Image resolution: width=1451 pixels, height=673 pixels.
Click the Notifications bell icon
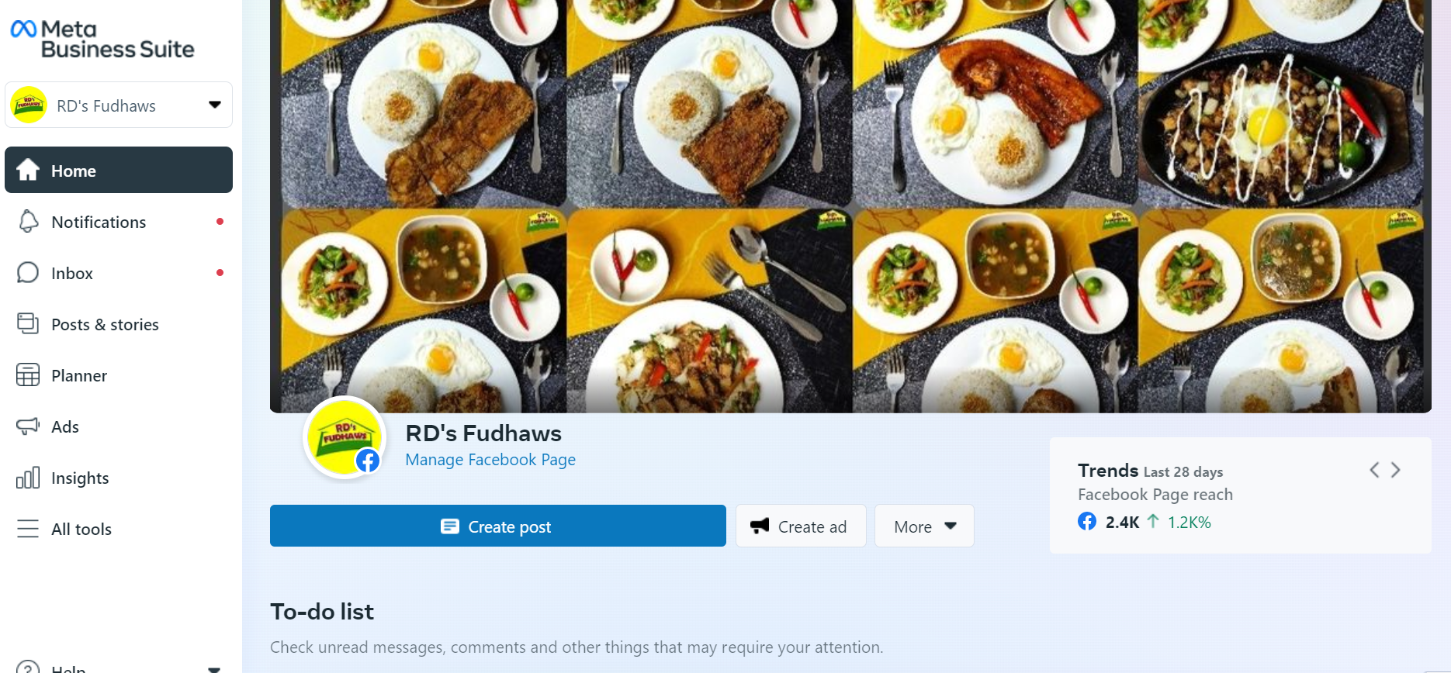(28, 222)
